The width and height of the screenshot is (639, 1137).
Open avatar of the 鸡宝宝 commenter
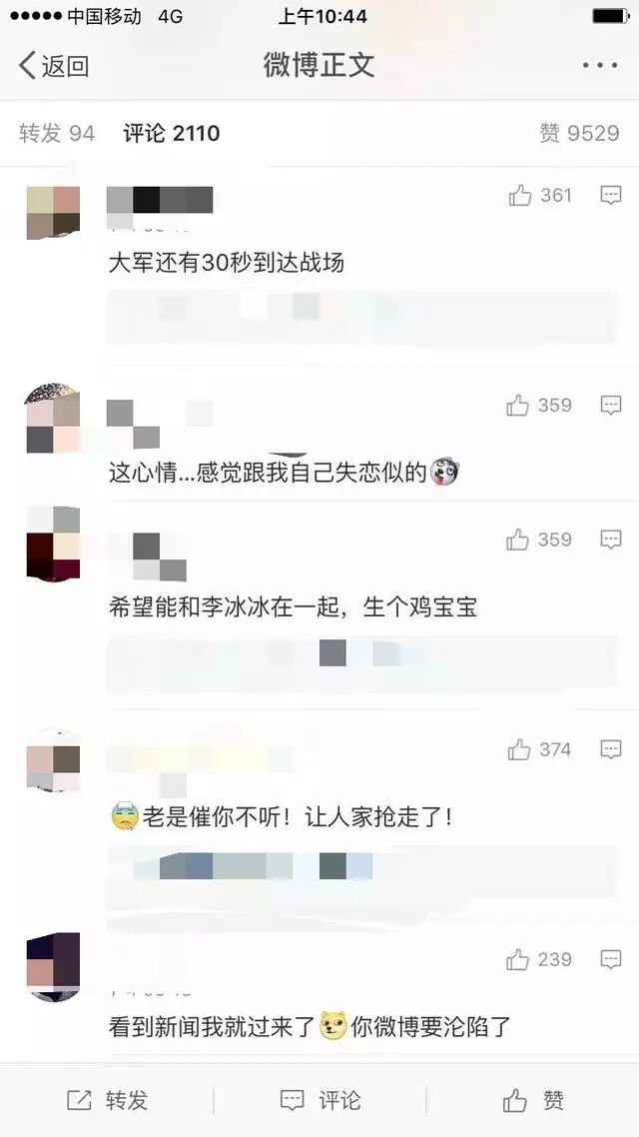tap(53, 544)
